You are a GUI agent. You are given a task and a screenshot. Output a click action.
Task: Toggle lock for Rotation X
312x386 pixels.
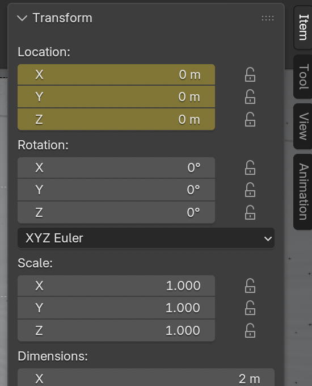pos(250,167)
